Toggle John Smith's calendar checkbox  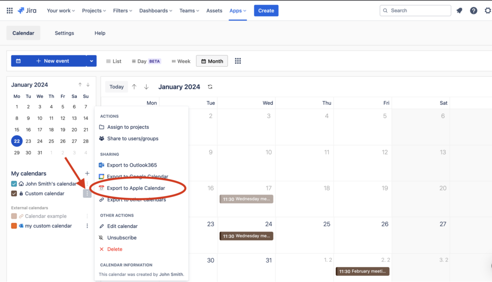[x=14, y=184]
